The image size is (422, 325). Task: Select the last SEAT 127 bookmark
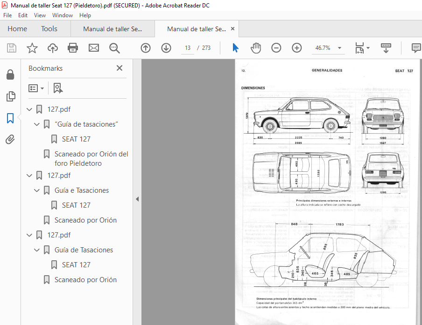coord(76,264)
